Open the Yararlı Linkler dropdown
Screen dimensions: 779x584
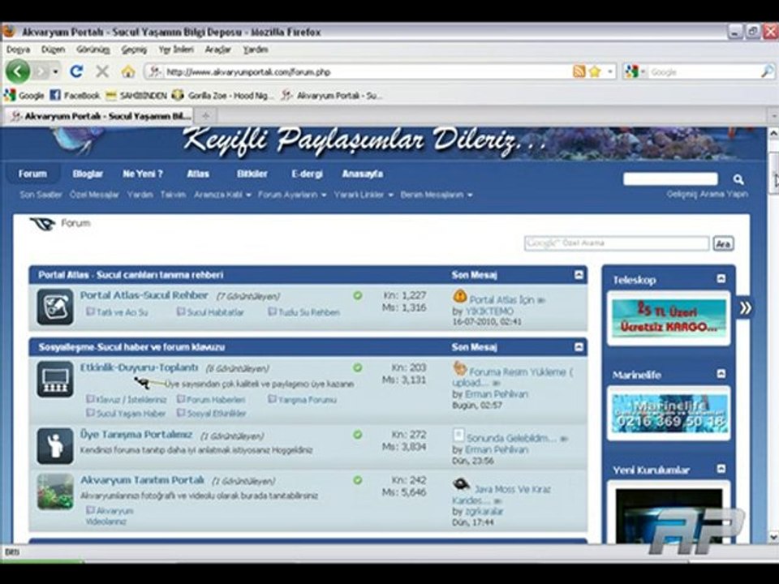tap(364, 195)
